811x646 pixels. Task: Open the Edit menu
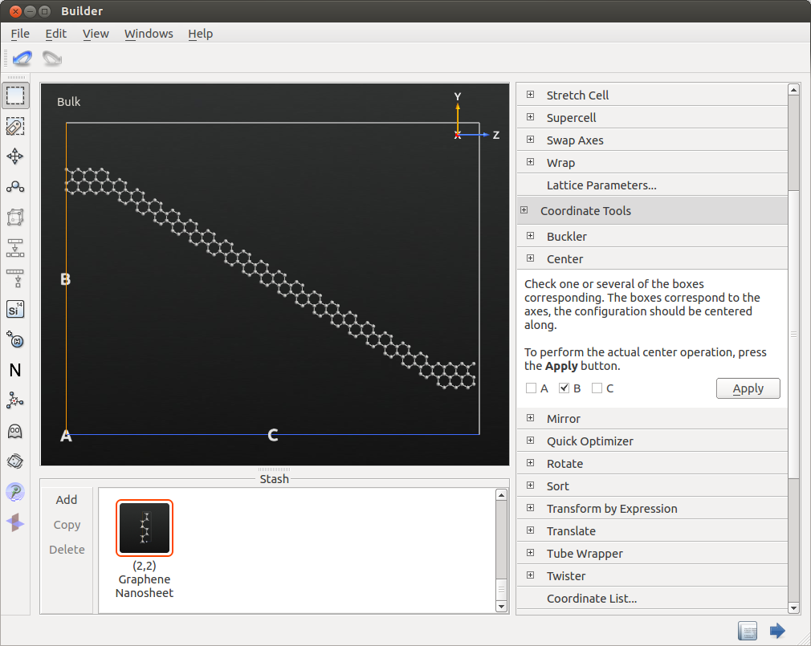pos(56,34)
